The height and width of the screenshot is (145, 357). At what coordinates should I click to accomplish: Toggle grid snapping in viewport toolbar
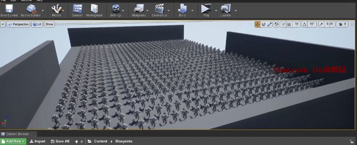289,24
